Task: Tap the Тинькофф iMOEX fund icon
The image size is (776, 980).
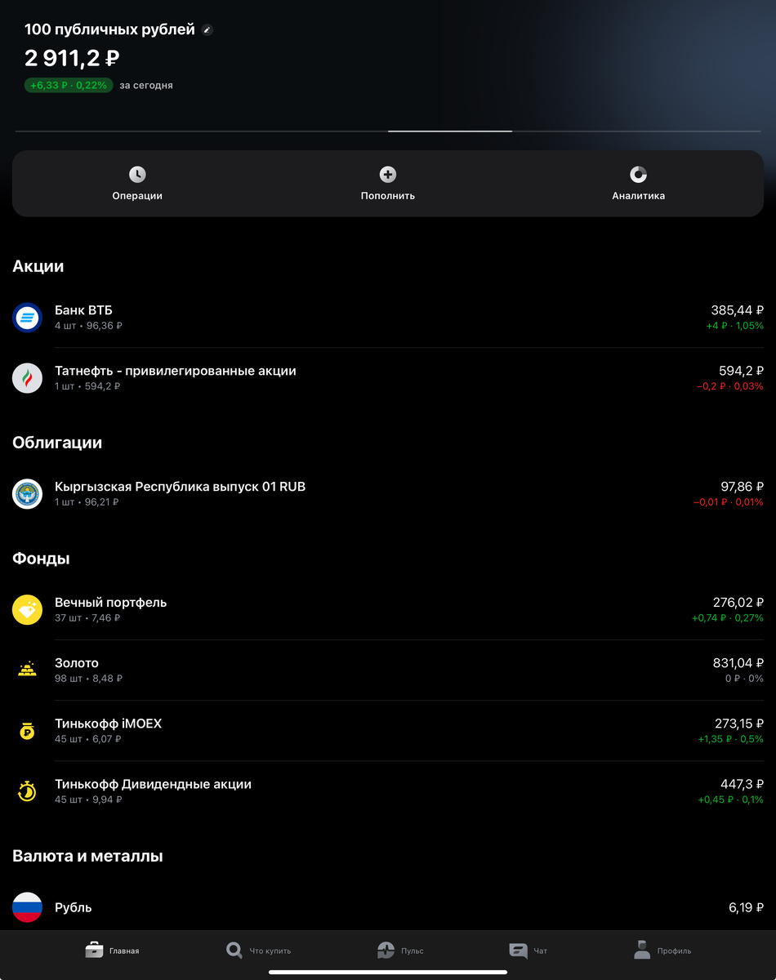Action: [x=27, y=731]
